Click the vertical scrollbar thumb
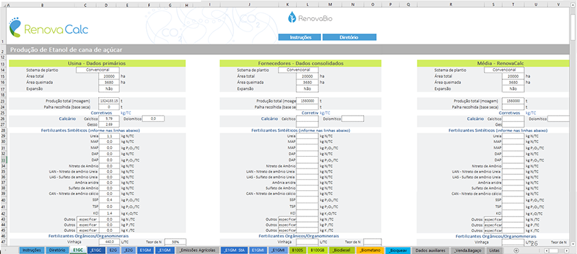The height and width of the screenshot is (254, 577). click(x=573, y=27)
